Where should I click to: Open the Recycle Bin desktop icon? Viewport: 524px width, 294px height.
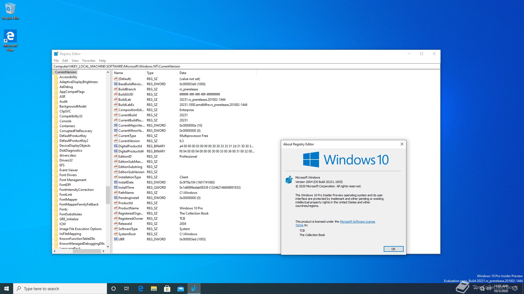pyautogui.click(x=10, y=11)
